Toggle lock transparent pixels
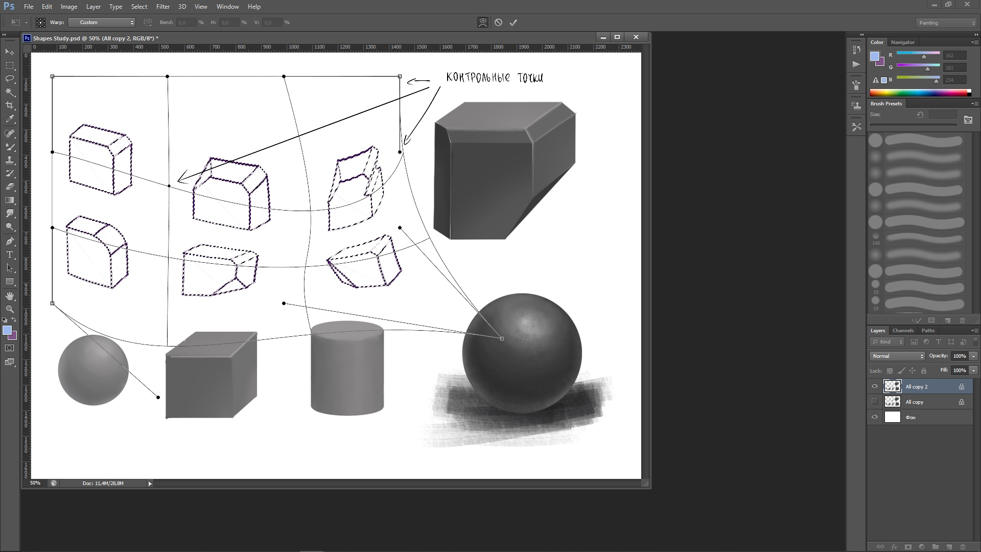The width and height of the screenshot is (981, 552). (x=890, y=371)
